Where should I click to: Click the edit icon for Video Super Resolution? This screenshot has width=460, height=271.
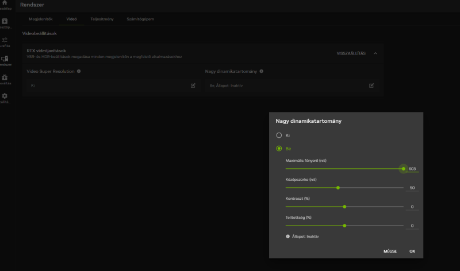[x=193, y=86]
